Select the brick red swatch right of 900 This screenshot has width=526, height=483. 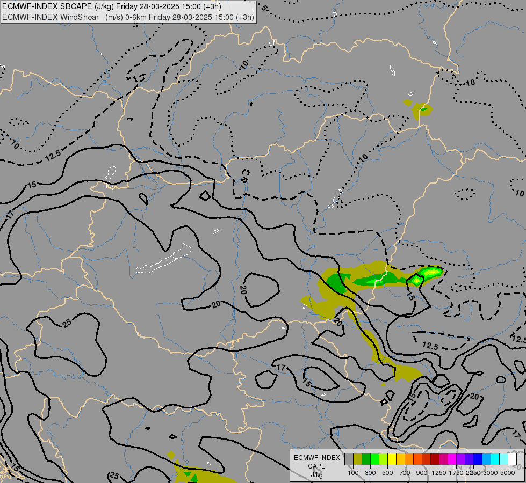426,459
